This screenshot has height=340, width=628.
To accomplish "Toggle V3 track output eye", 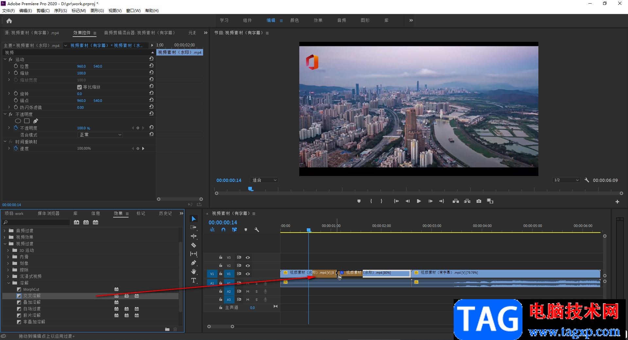I will [x=248, y=257].
